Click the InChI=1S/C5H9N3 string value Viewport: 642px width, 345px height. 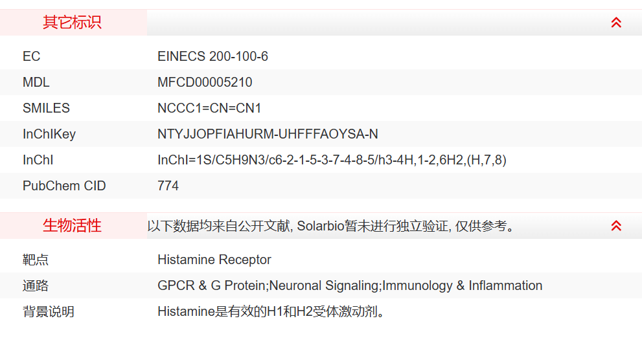332,160
